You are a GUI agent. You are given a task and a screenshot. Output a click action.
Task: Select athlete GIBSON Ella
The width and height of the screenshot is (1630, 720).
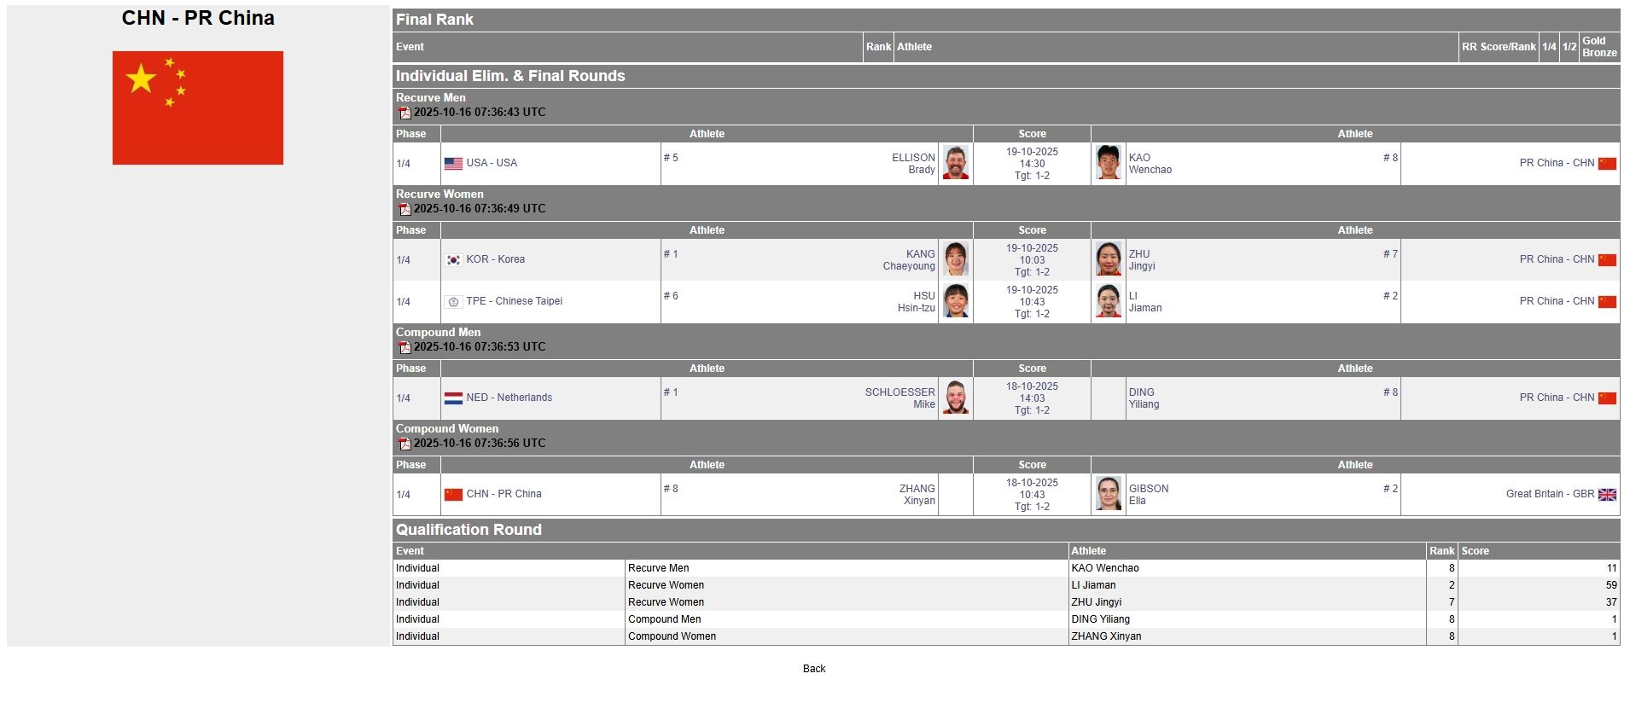point(1149,495)
